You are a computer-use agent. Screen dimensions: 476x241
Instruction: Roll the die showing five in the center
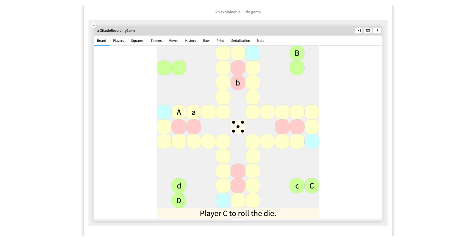pos(238,127)
